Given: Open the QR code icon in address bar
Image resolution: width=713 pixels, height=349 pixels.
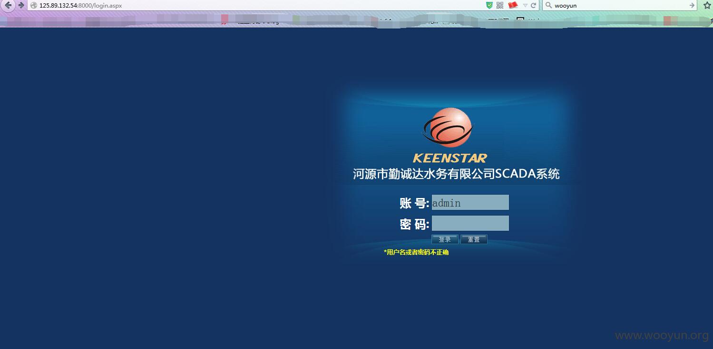Looking at the screenshot, I should 500,6.
